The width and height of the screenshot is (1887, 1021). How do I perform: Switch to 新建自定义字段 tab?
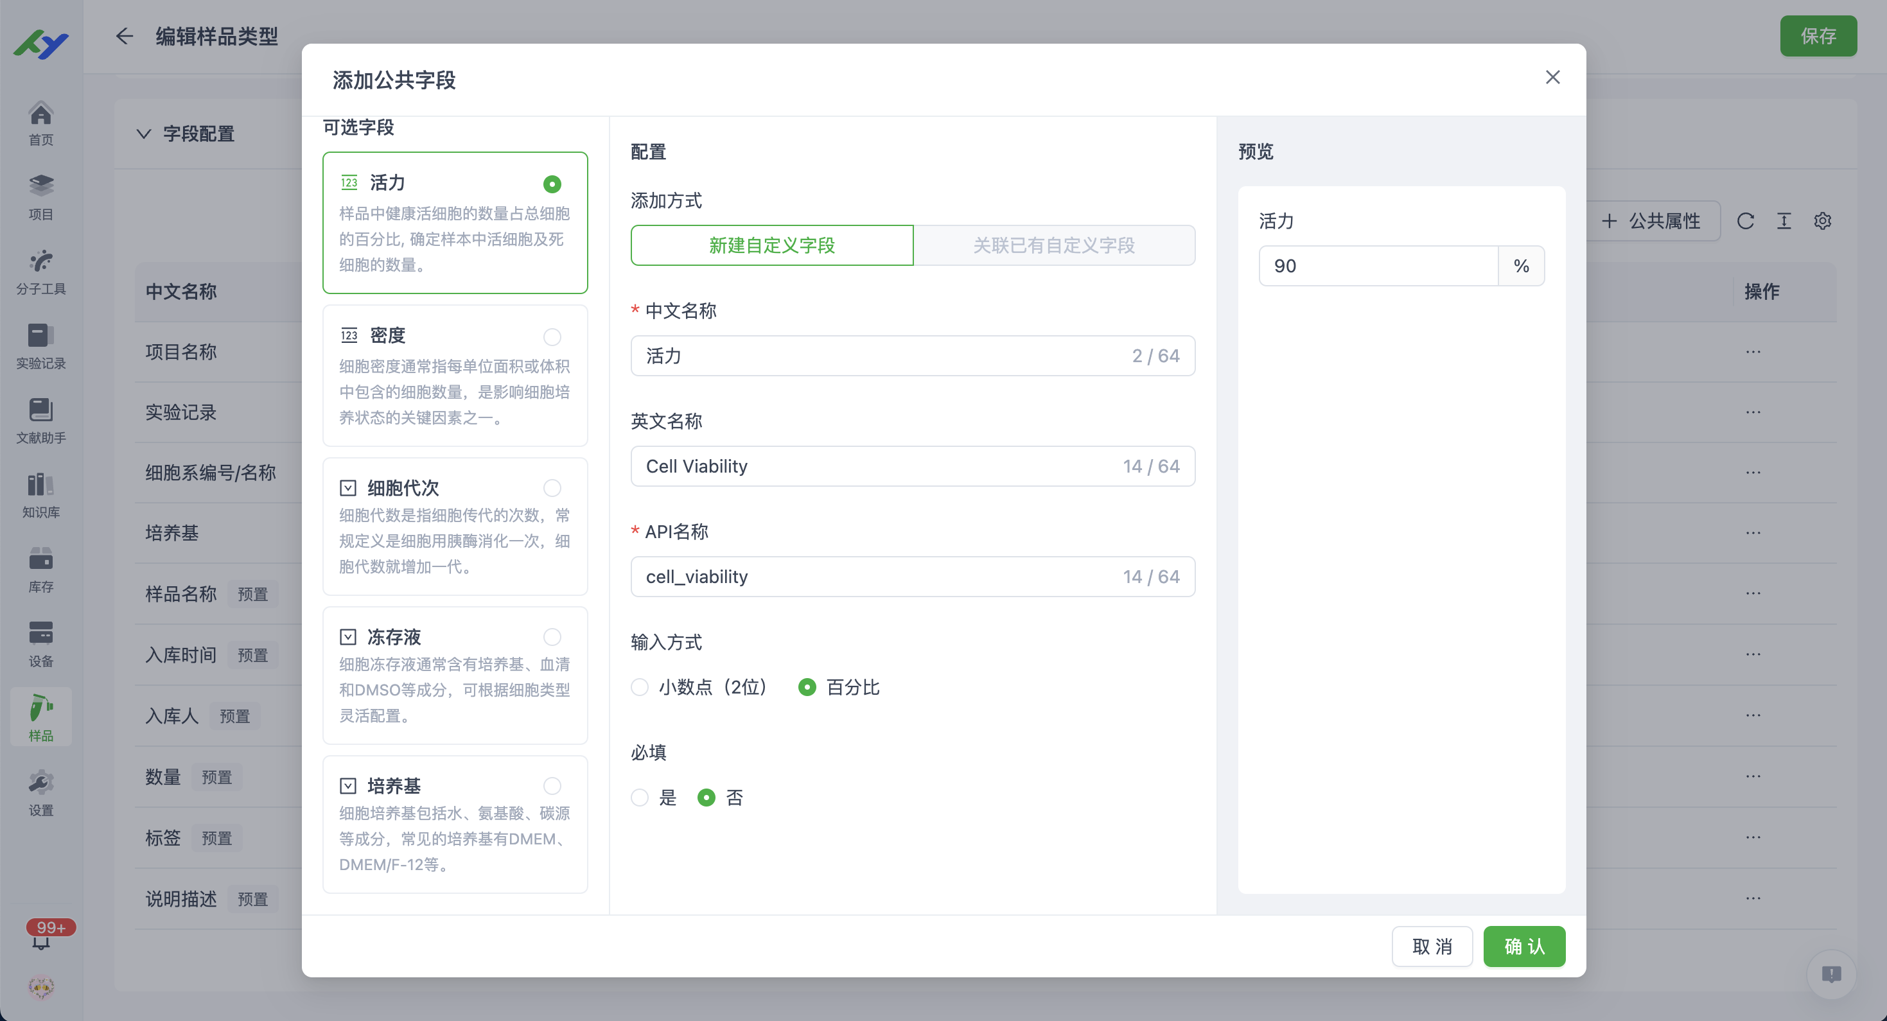(x=771, y=245)
